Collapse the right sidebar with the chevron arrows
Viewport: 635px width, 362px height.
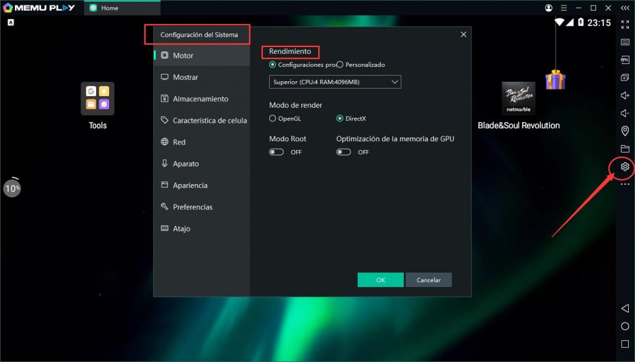click(x=624, y=8)
